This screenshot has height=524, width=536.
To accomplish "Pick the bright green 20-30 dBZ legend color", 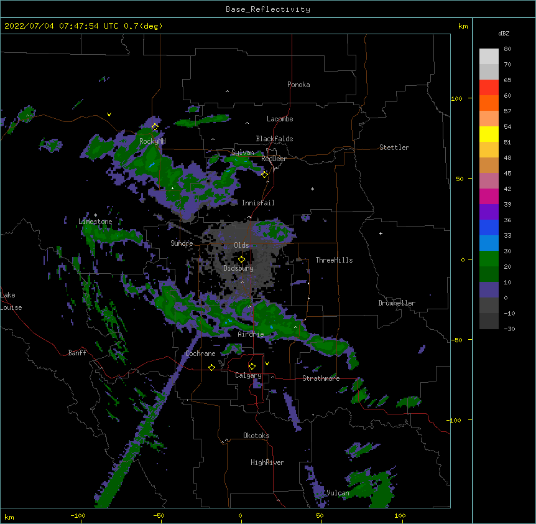I will coord(489,259).
